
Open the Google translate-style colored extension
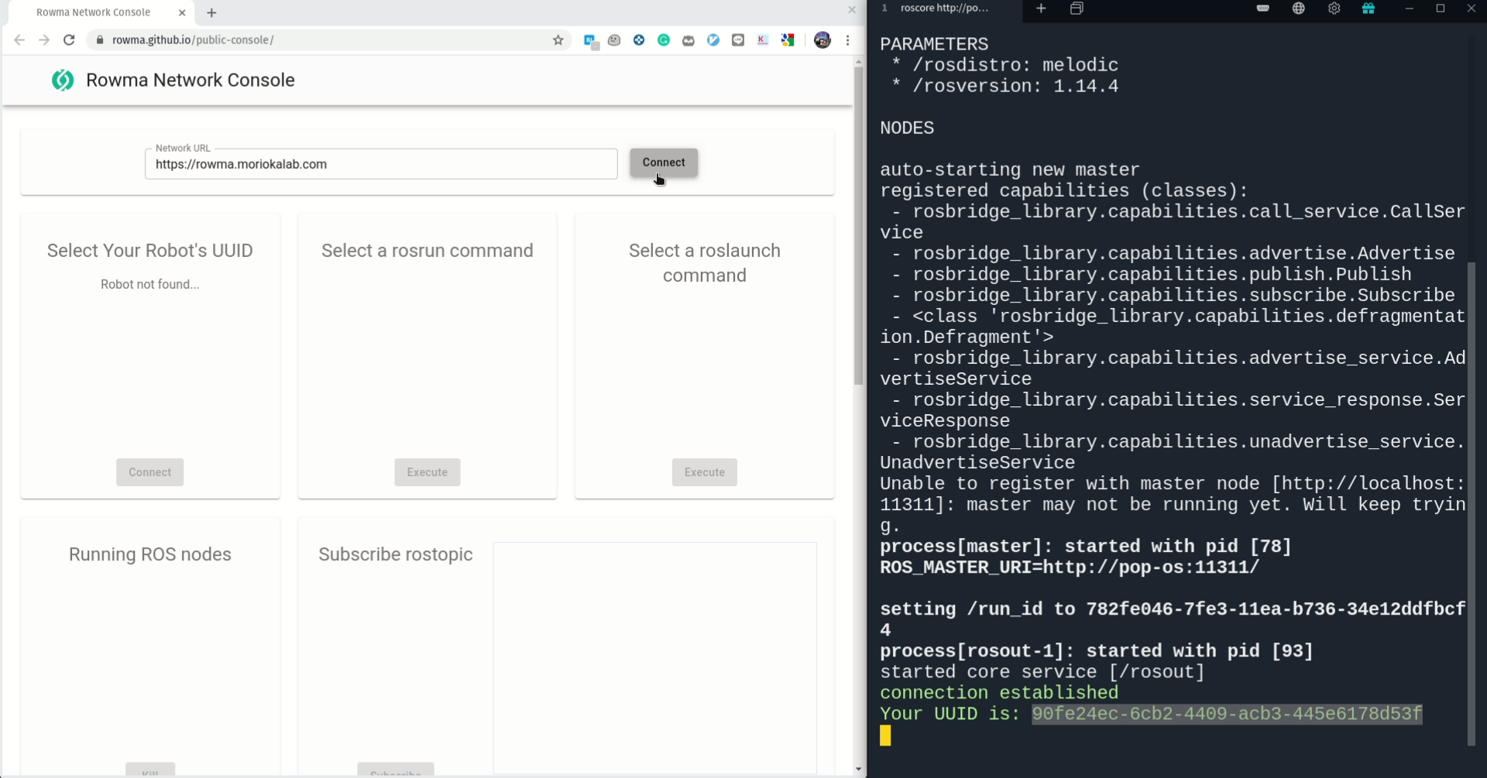point(788,40)
